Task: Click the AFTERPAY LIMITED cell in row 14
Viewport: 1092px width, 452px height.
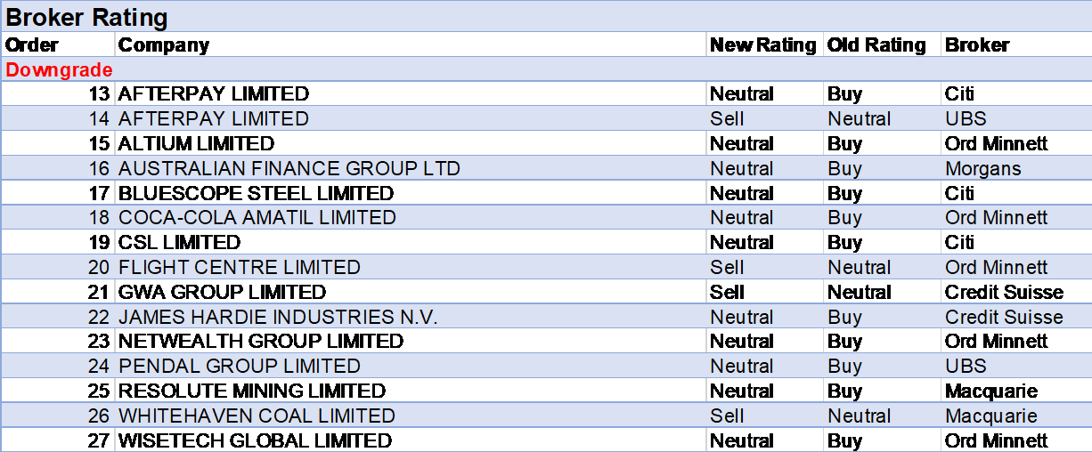Action: (214, 119)
